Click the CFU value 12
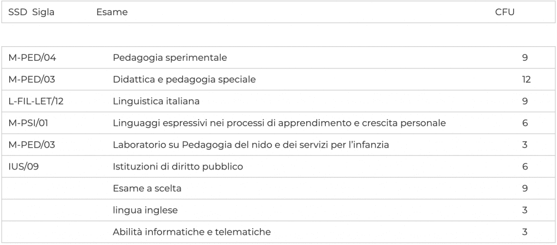The height and width of the screenshot is (245, 557). 526,79
